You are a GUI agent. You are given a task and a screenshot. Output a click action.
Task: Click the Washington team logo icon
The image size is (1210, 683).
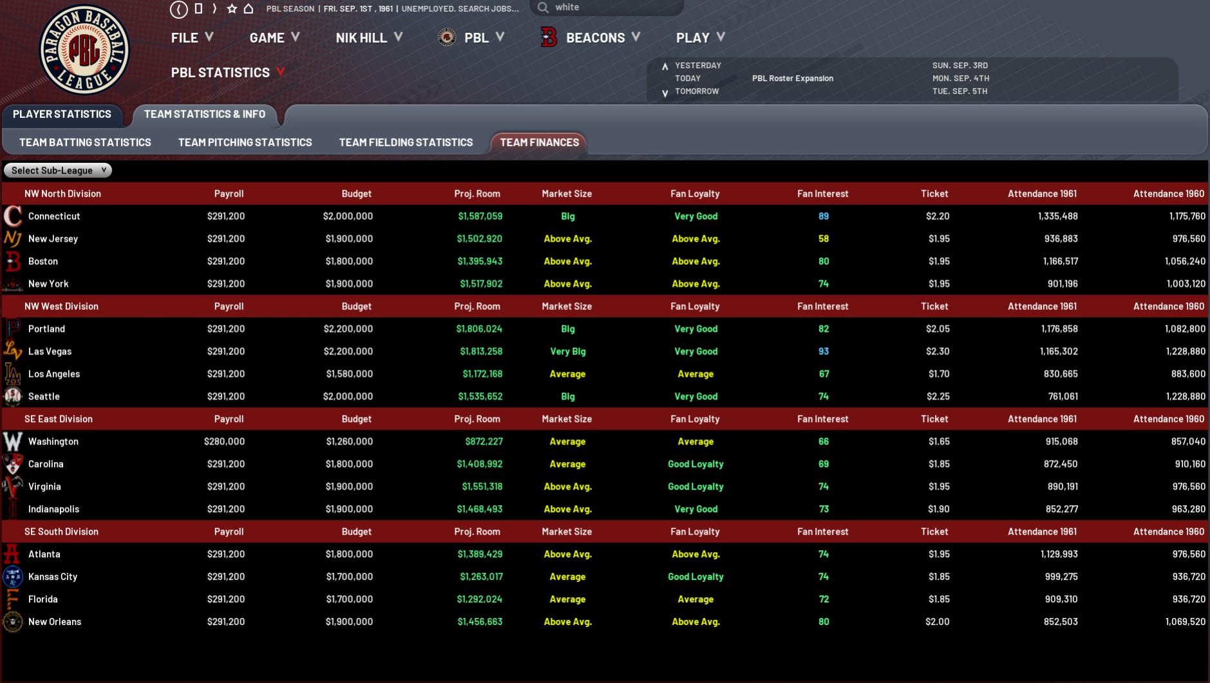(x=12, y=441)
